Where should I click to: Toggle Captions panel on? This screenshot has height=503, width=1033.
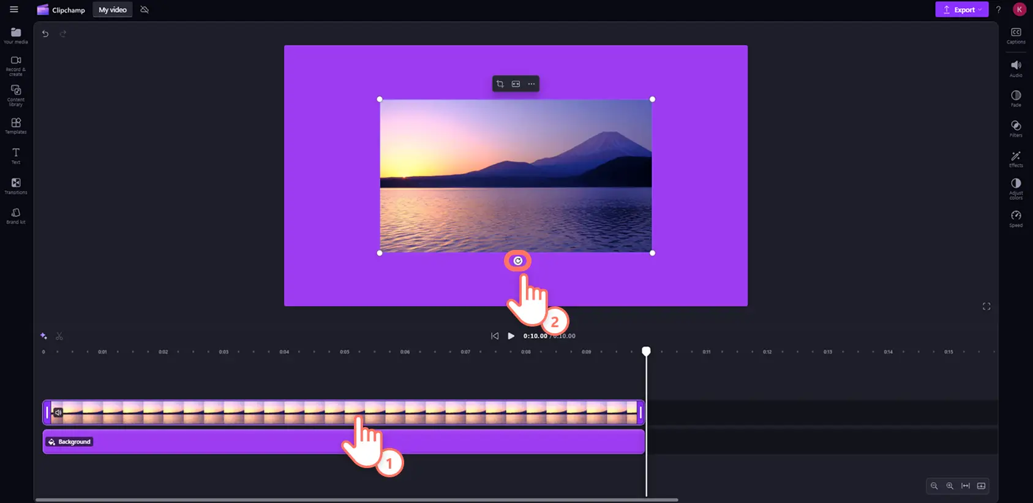point(1016,36)
